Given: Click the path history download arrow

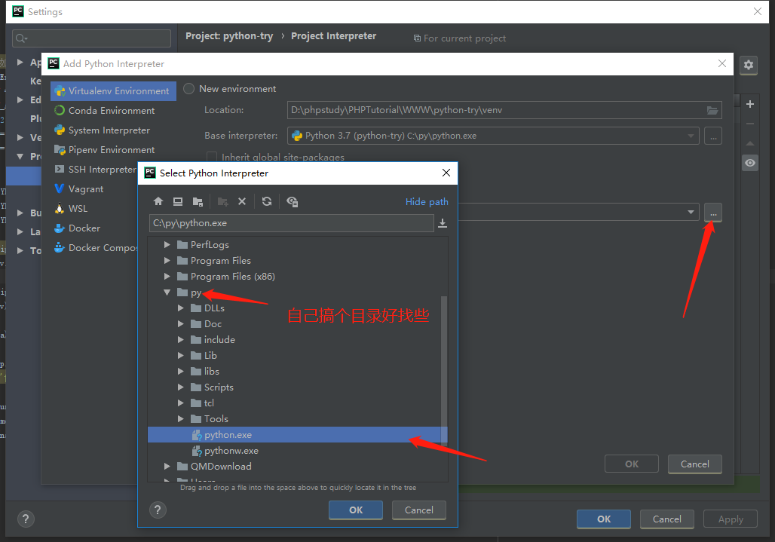Looking at the screenshot, I should (443, 223).
